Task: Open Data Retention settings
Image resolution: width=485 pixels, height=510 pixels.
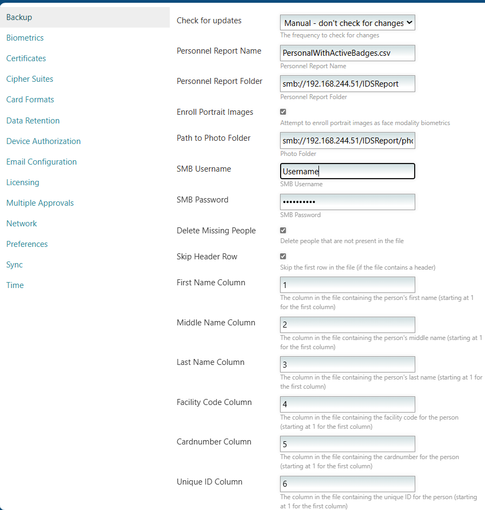Action: click(x=33, y=121)
